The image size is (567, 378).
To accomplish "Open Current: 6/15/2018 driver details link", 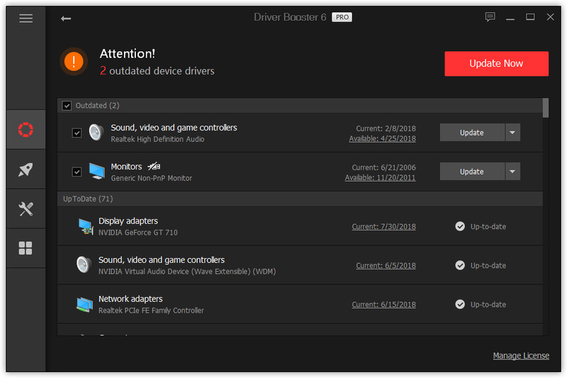I will click(x=383, y=304).
